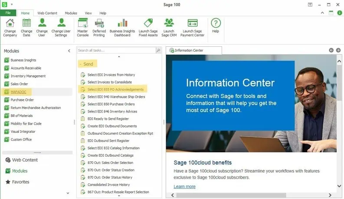Select the Information Center tab
The width and height of the screenshot is (344, 199).
click(194, 50)
